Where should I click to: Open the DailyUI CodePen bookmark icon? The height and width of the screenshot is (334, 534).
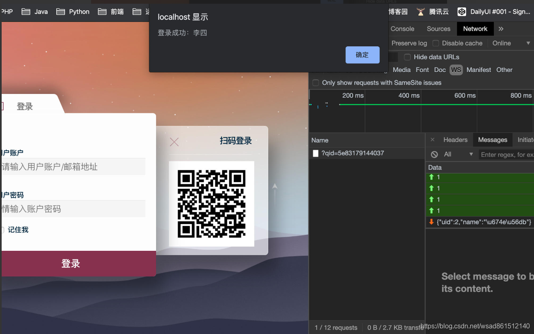pos(462,12)
